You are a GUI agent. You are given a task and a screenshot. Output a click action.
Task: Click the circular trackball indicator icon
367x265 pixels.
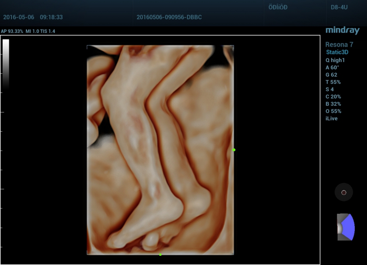pyautogui.click(x=343, y=192)
